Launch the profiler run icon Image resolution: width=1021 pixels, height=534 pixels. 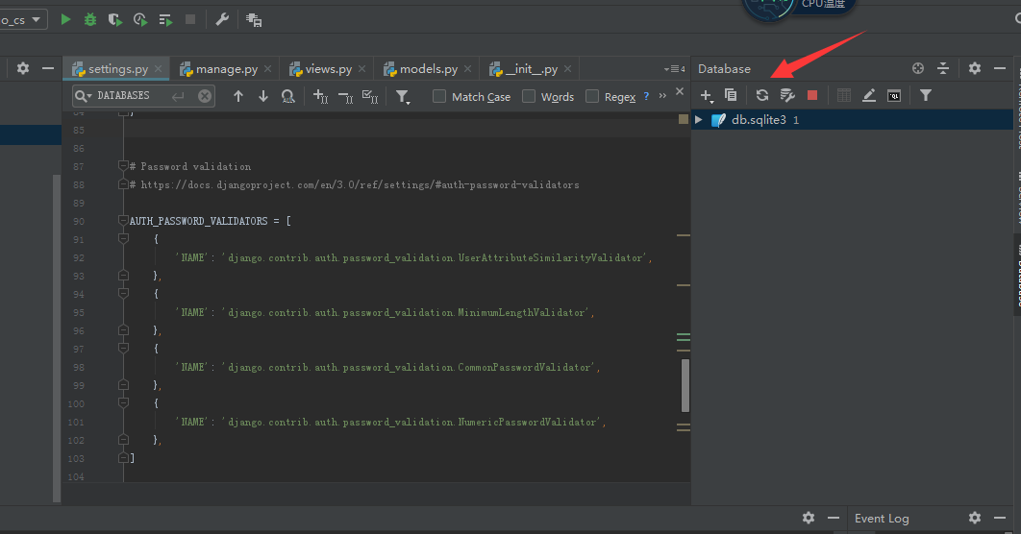click(x=140, y=20)
